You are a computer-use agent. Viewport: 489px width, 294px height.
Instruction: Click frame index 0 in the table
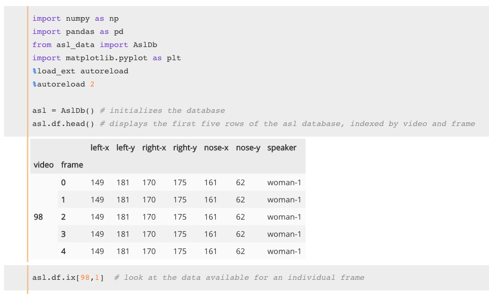63,182
